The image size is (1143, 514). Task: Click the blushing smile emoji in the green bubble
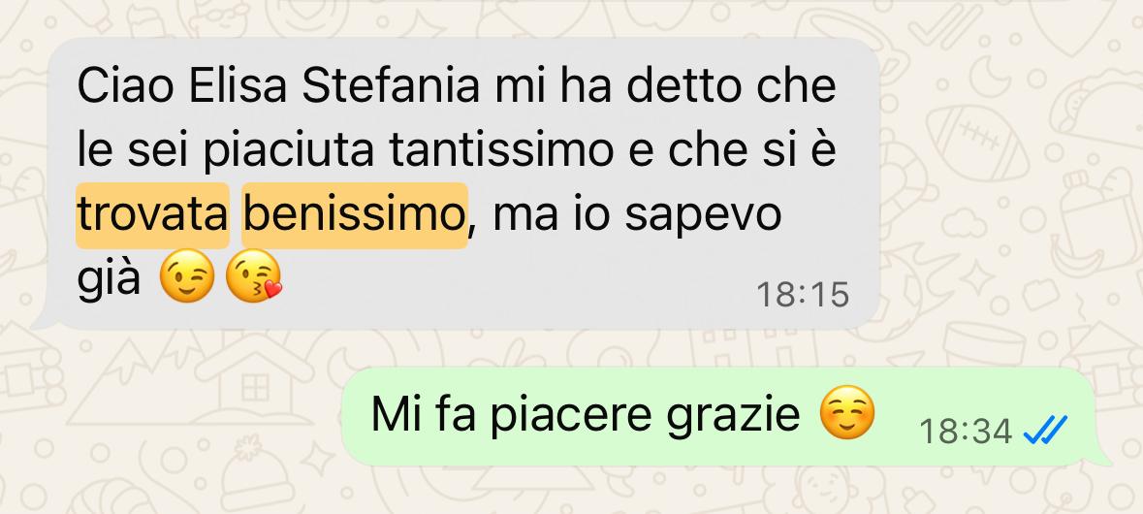pos(846,412)
